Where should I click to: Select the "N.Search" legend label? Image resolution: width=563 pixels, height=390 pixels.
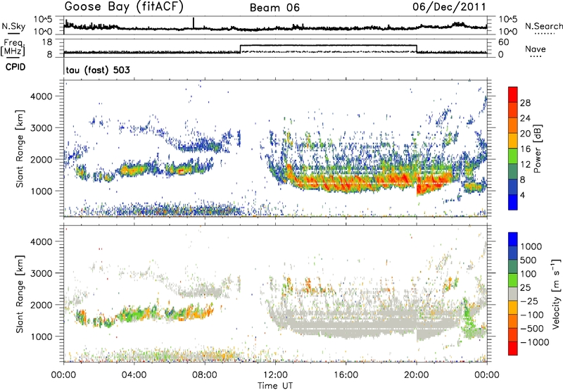[543, 26]
